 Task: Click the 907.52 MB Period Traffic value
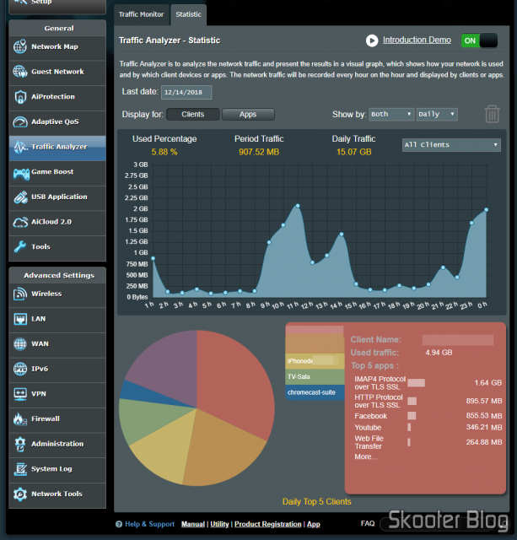(259, 152)
